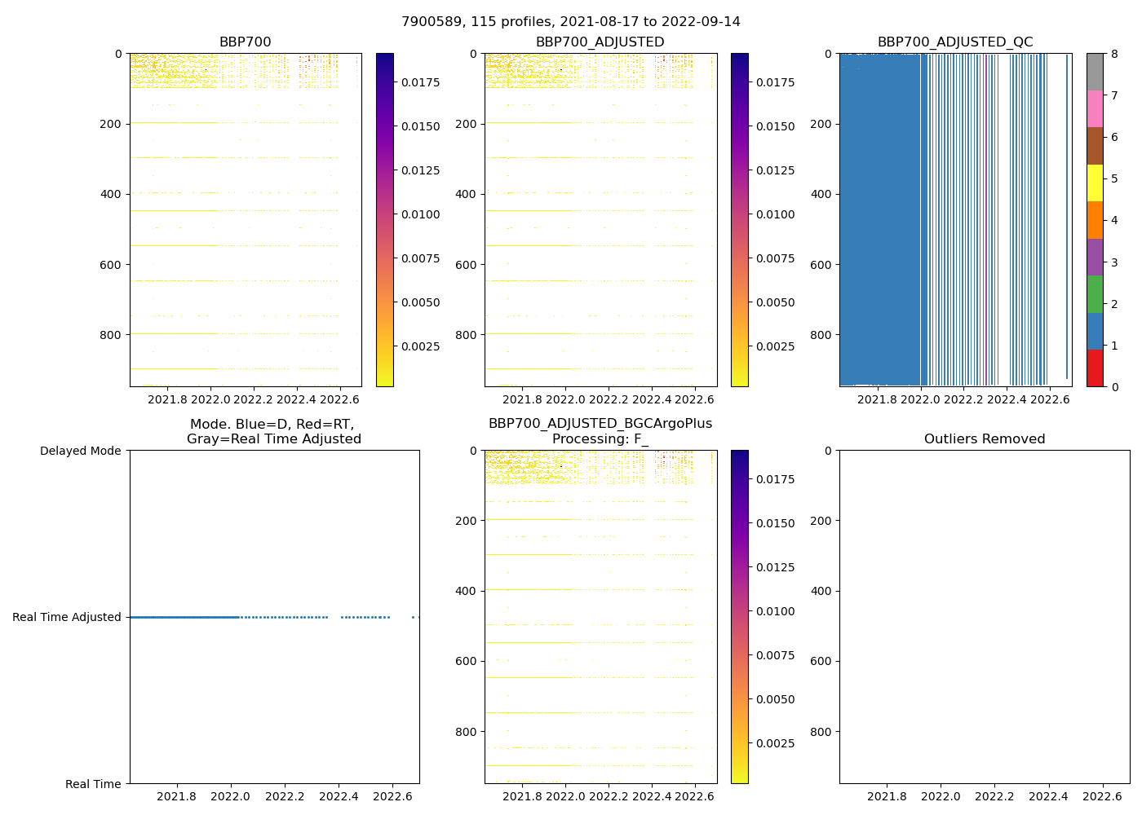Click the pink segment of the QC colorbar
Image resolution: width=1142 pixels, height=815 pixels.
click(x=1095, y=108)
